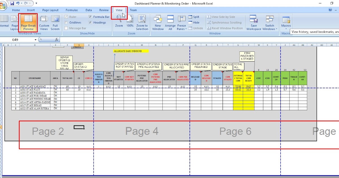
Task: Expand the Undo history dropdown
Action: pos(21,3)
